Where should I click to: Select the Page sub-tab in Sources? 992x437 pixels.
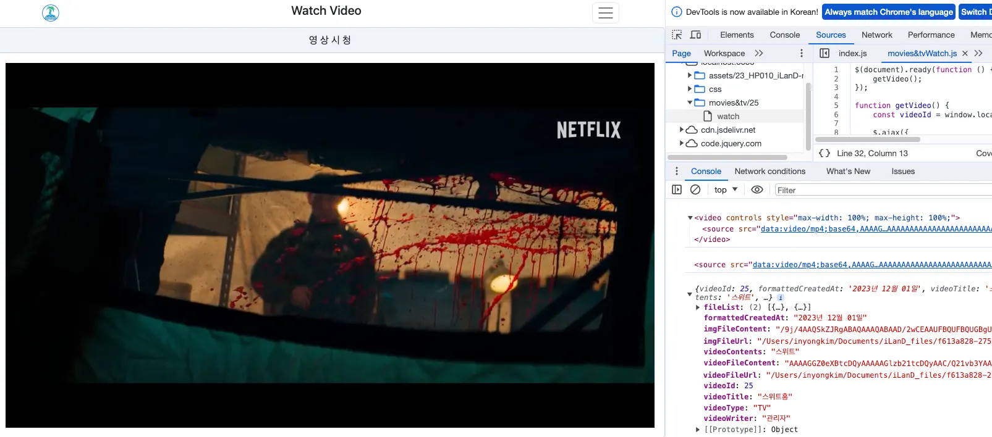[x=681, y=53]
